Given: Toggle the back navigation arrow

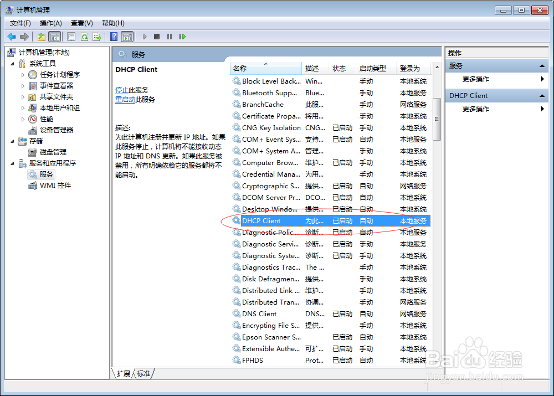Looking at the screenshot, I should [11, 37].
